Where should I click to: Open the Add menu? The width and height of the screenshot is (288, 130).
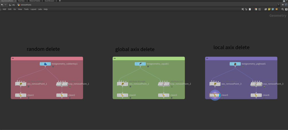coord(4,9)
